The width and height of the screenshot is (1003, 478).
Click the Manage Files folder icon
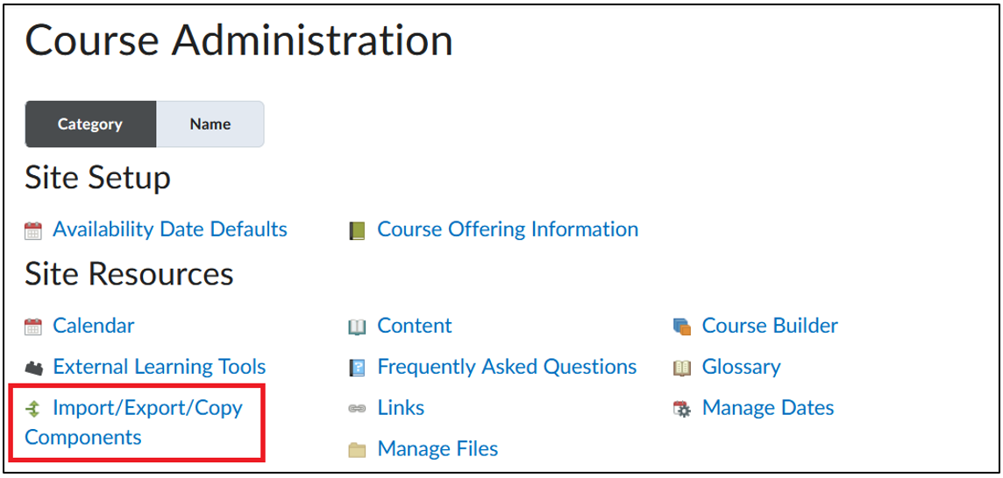pos(357,450)
